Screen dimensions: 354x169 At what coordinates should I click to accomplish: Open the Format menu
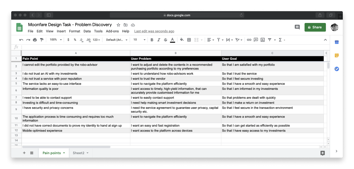click(x=75, y=31)
